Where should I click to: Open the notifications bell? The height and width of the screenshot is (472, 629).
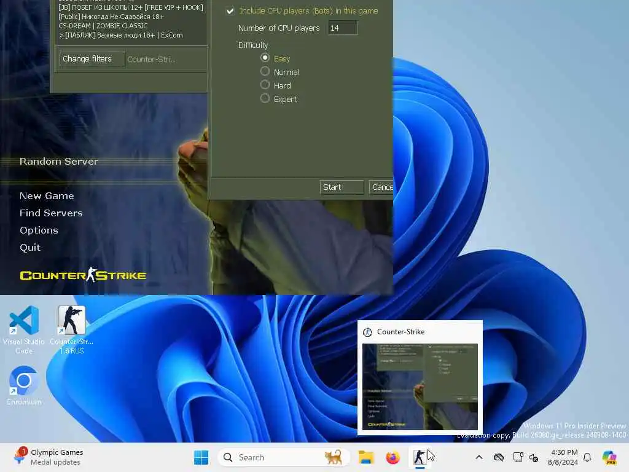pyautogui.click(x=587, y=457)
